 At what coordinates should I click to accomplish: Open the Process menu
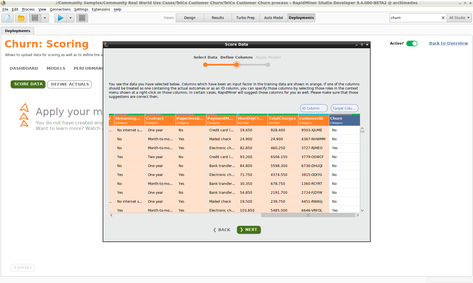pyautogui.click(x=28, y=9)
